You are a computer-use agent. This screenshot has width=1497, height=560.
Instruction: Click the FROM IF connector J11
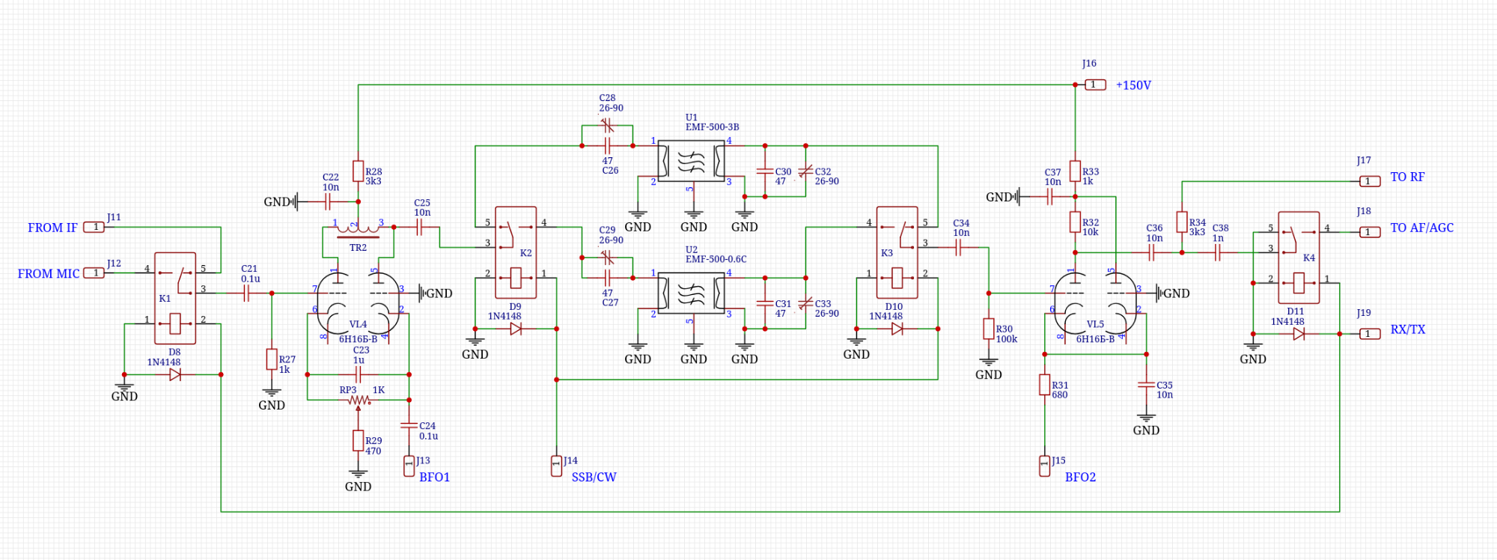click(x=94, y=228)
